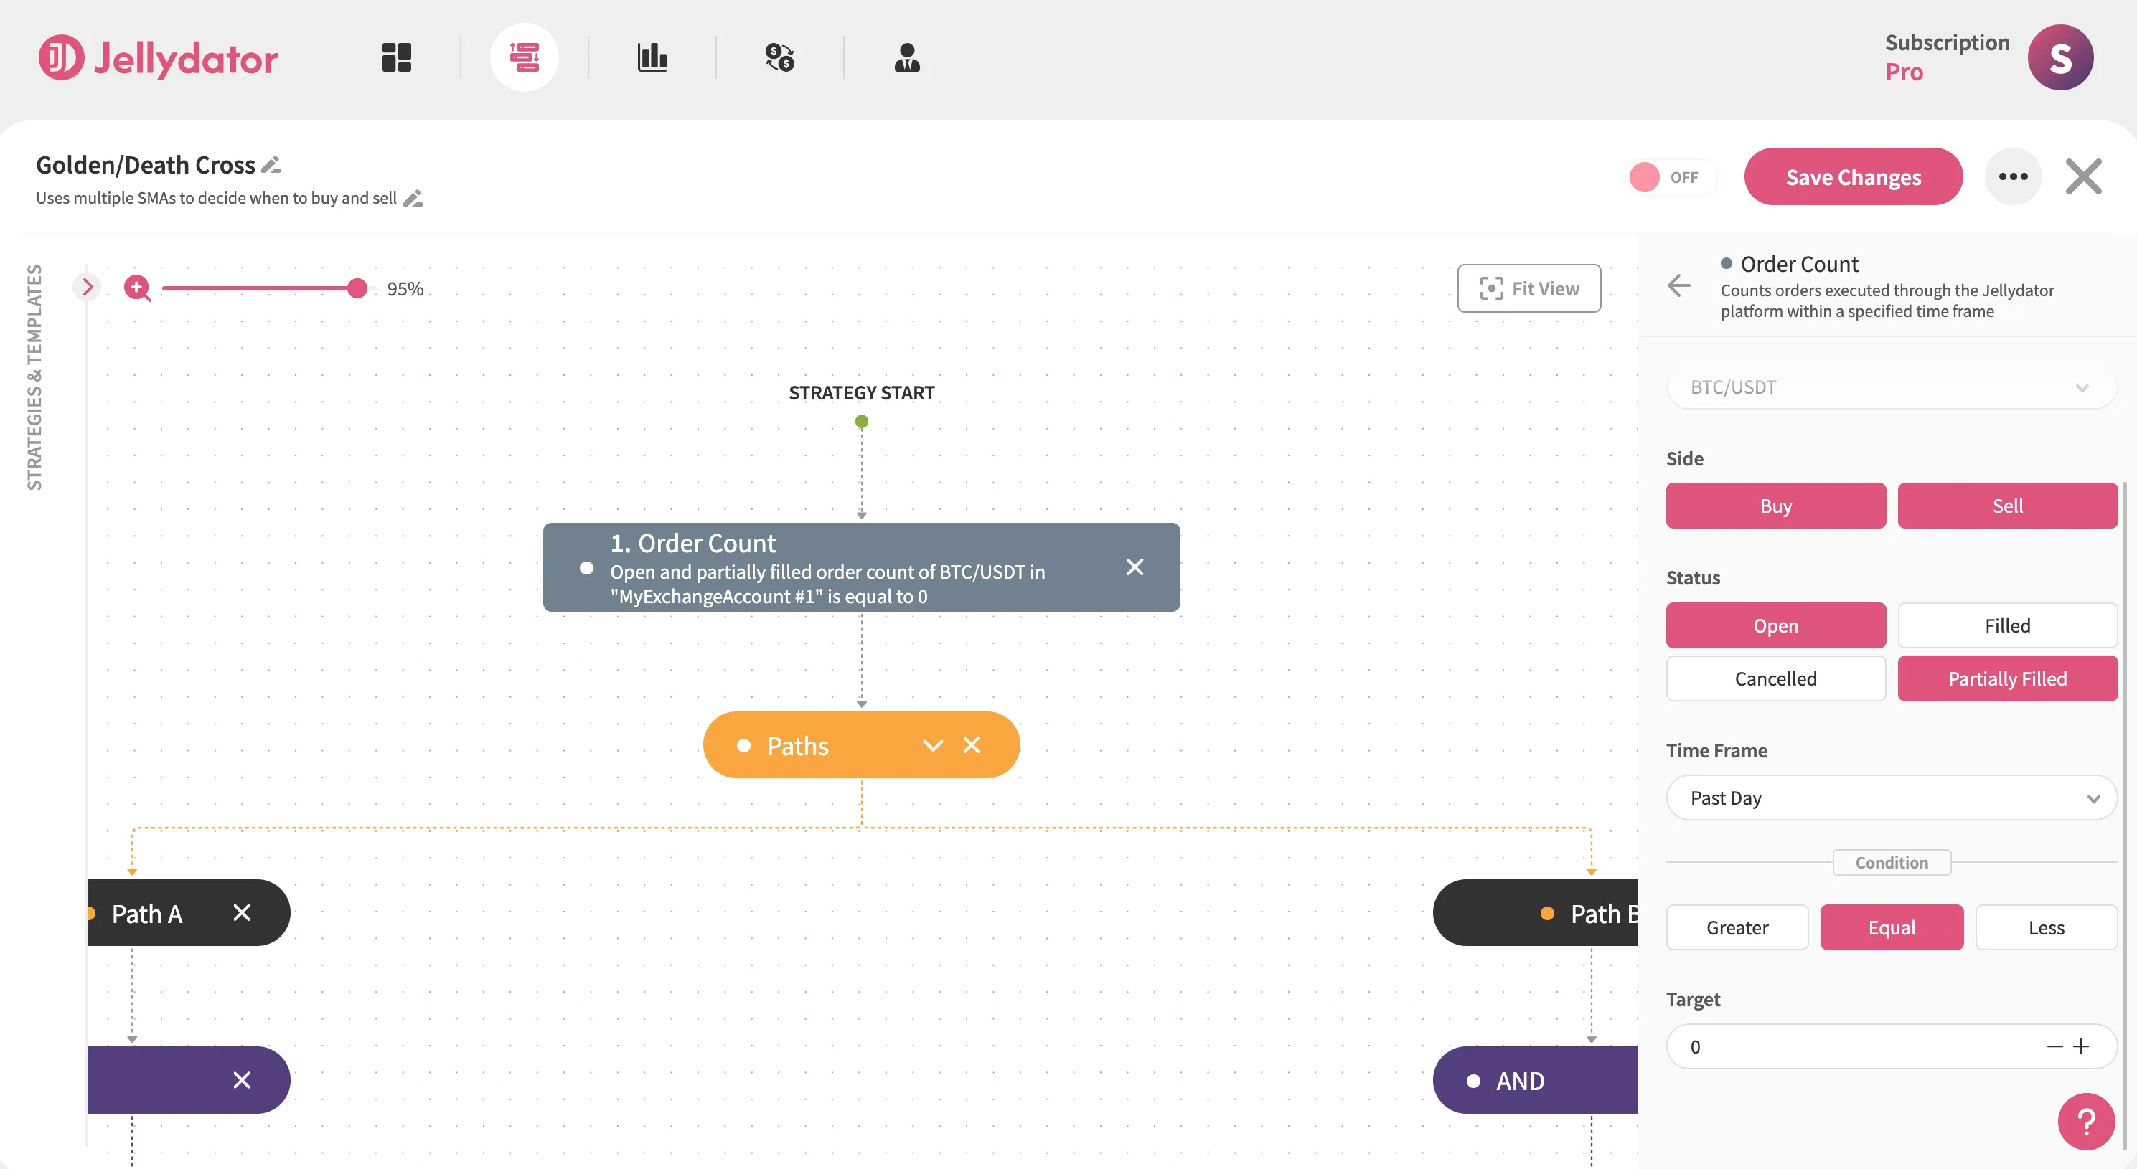Viewport: 2137px width, 1169px height.
Task: Go back using the panel arrow
Action: 1678,286
